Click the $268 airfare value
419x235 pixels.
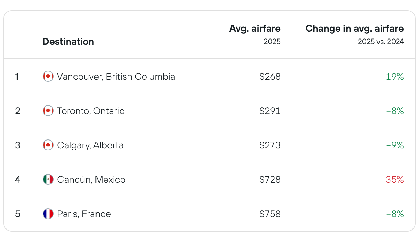tap(270, 76)
